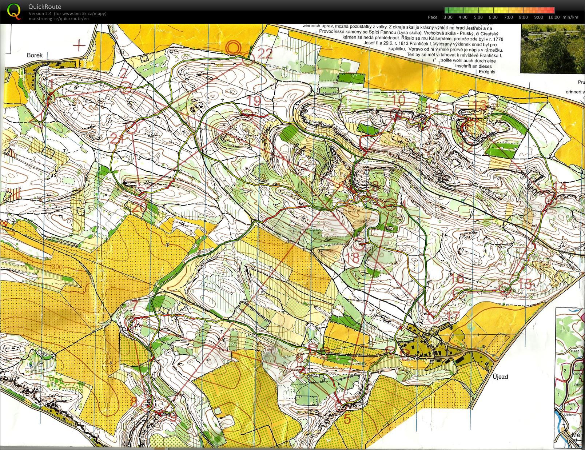The height and width of the screenshot is (450, 585).
Task: Click the 300 contour elevation label
Action: pos(57,267)
